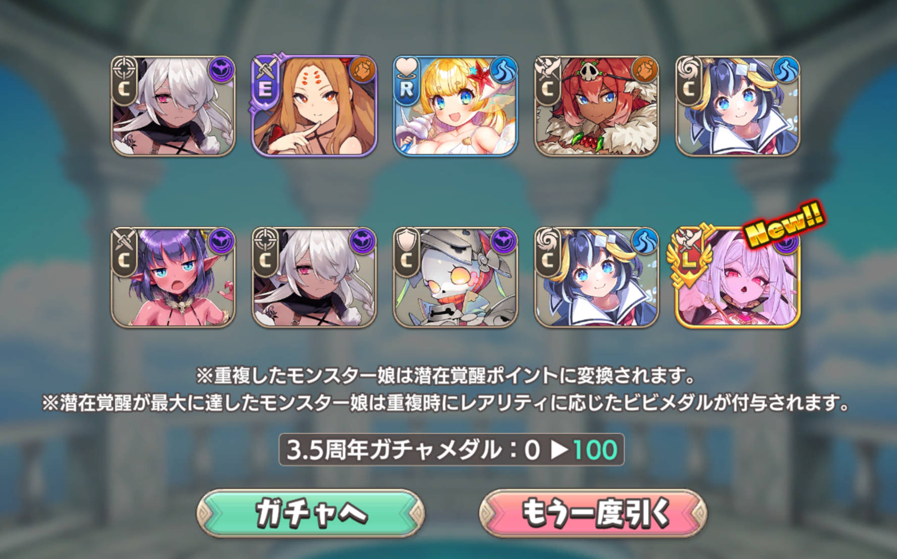Open the white-haired dark elf card in the top row
The image size is (897, 559).
click(x=173, y=106)
